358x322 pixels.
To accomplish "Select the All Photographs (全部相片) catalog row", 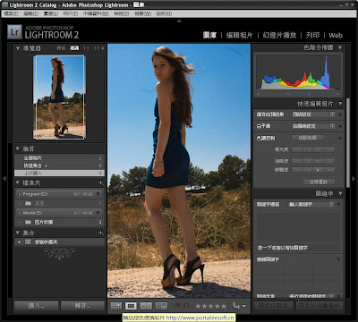I will click(59, 158).
